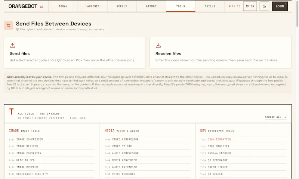Open the Color Picker tool
This screenshot has width=299, height=179.
point(243,167)
